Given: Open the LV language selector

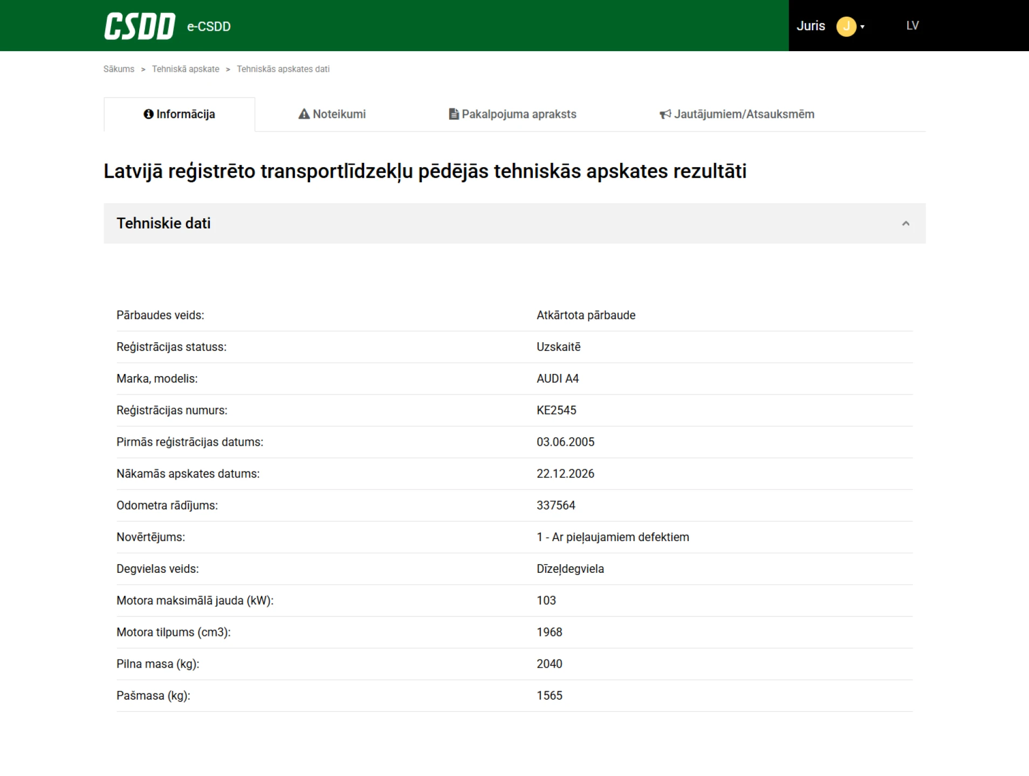Looking at the screenshot, I should (912, 26).
